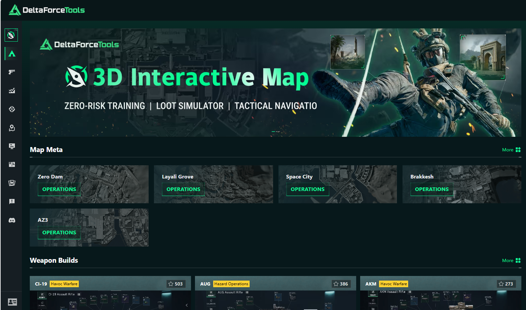Click the trending chart icon in sidebar
526x310 pixels.
click(12, 91)
